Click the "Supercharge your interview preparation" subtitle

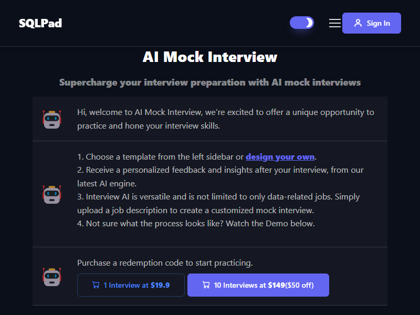coord(210,82)
